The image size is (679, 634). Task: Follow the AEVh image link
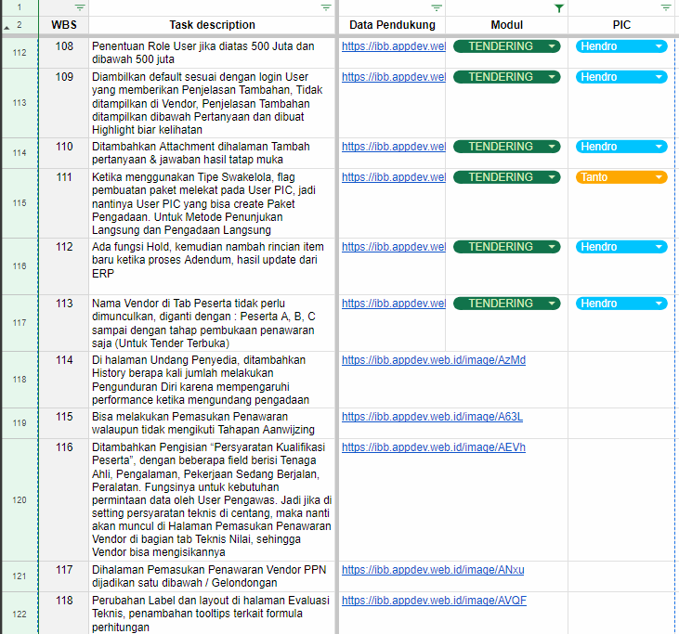pyautogui.click(x=433, y=447)
